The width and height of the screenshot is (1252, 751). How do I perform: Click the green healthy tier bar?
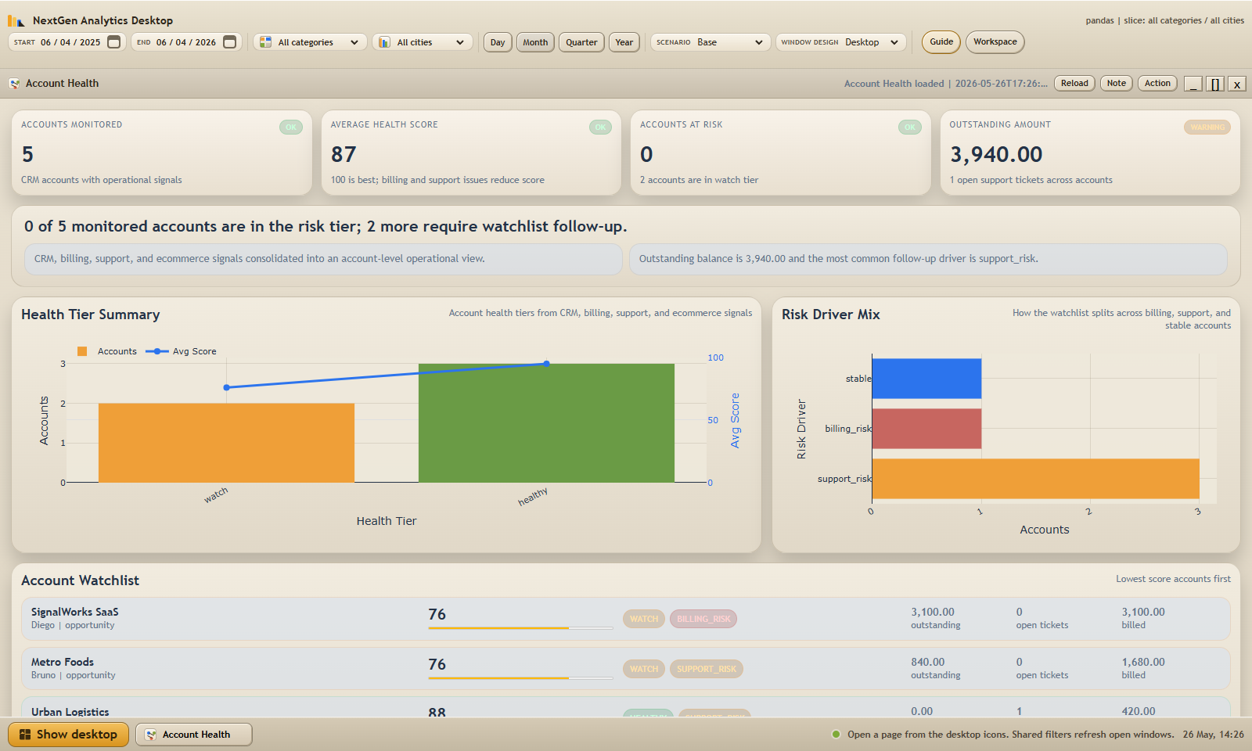[x=546, y=423]
